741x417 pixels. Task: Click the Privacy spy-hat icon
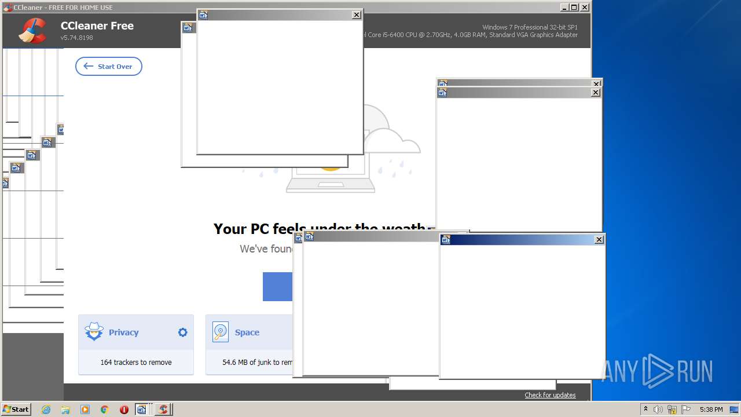click(94, 332)
